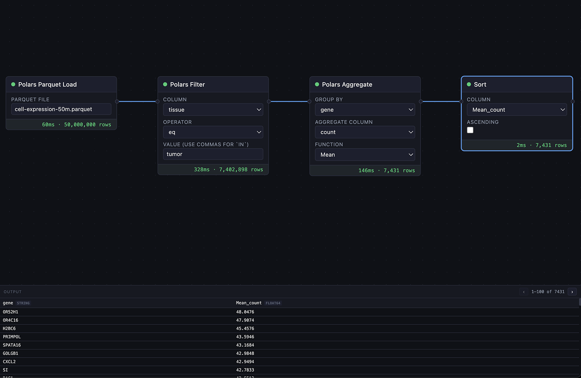Click the Value input field containing tumor
This screenshot has height=378, width=581.
(x=213, y=154)
